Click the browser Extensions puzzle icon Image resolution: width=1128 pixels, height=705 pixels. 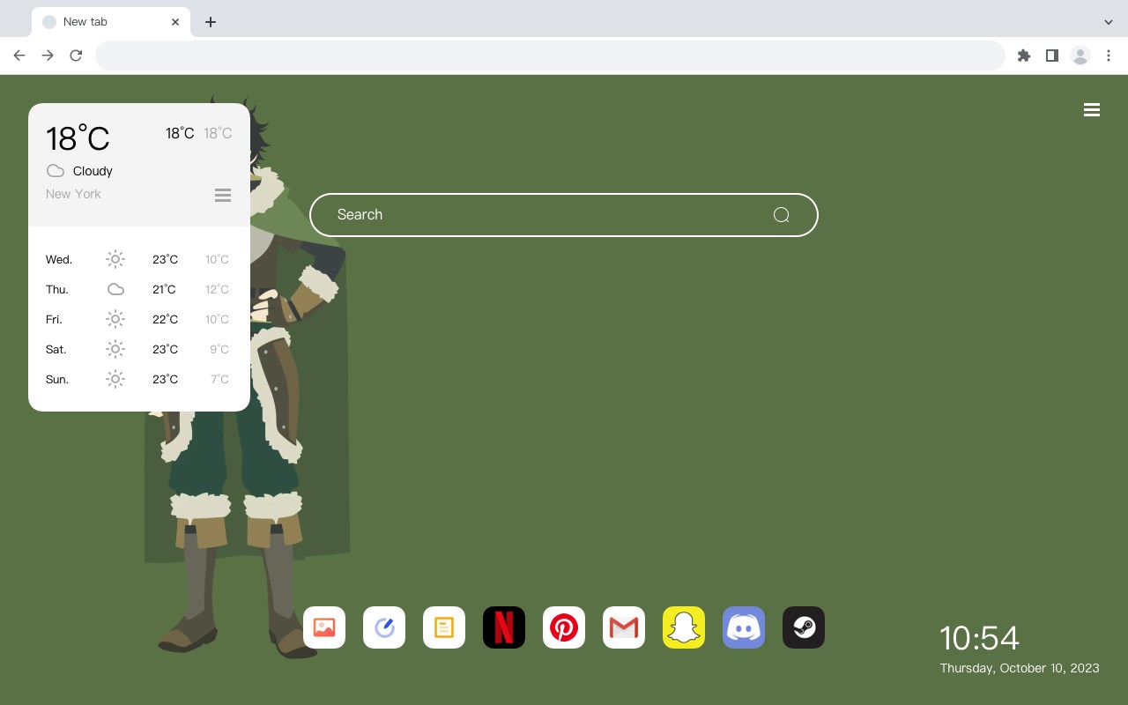1023,56
